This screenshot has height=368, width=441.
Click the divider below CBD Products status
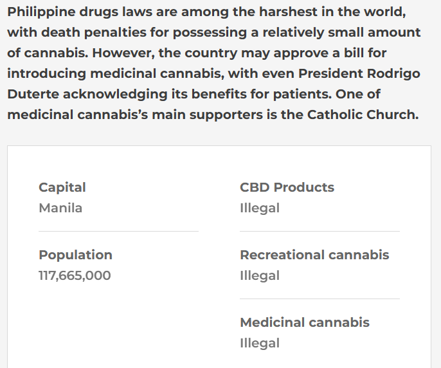pyautogui.click(x=319, y=231)
